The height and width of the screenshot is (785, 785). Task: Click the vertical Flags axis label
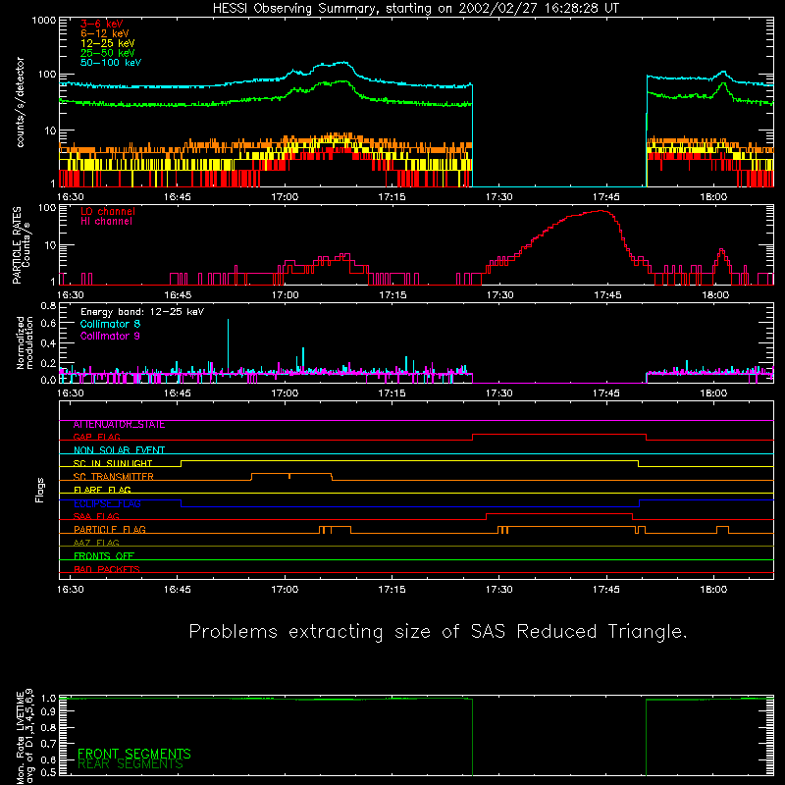pos(40,490)
